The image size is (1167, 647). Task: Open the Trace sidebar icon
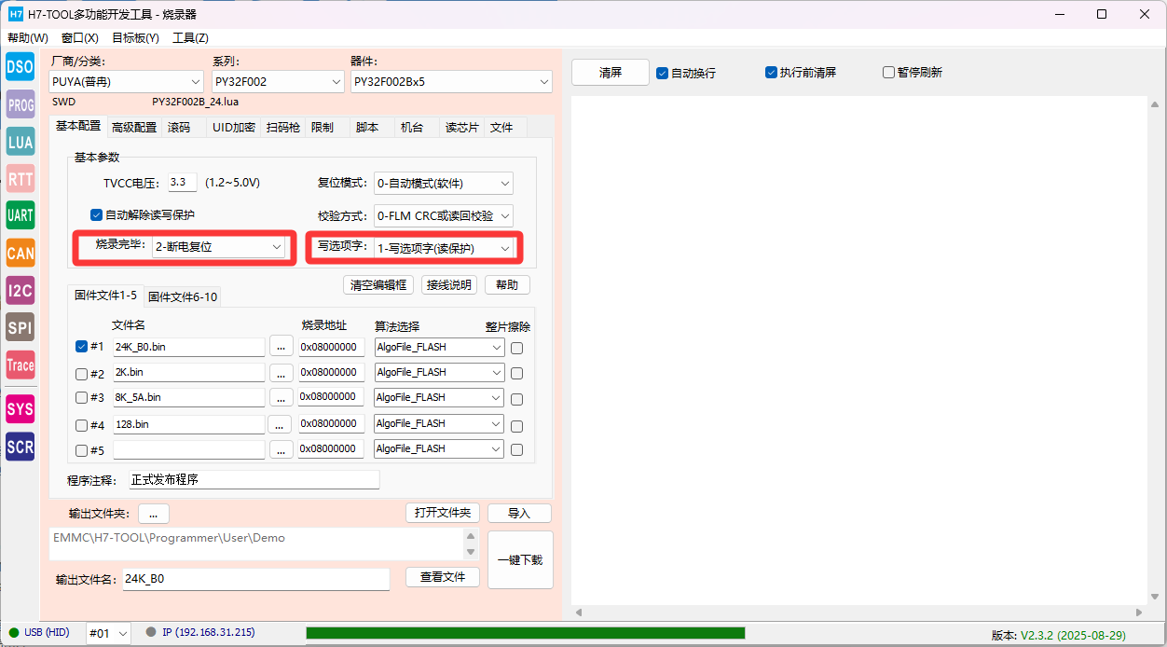tap(20, 365)
